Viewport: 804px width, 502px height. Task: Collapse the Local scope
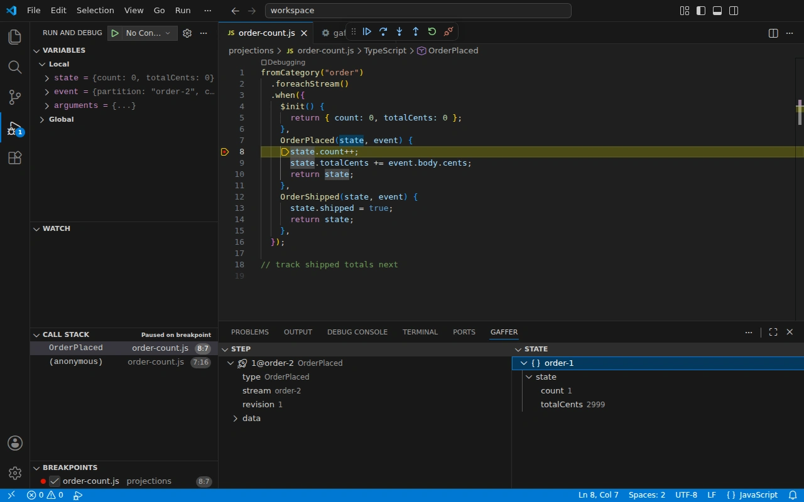pos(42,64)
